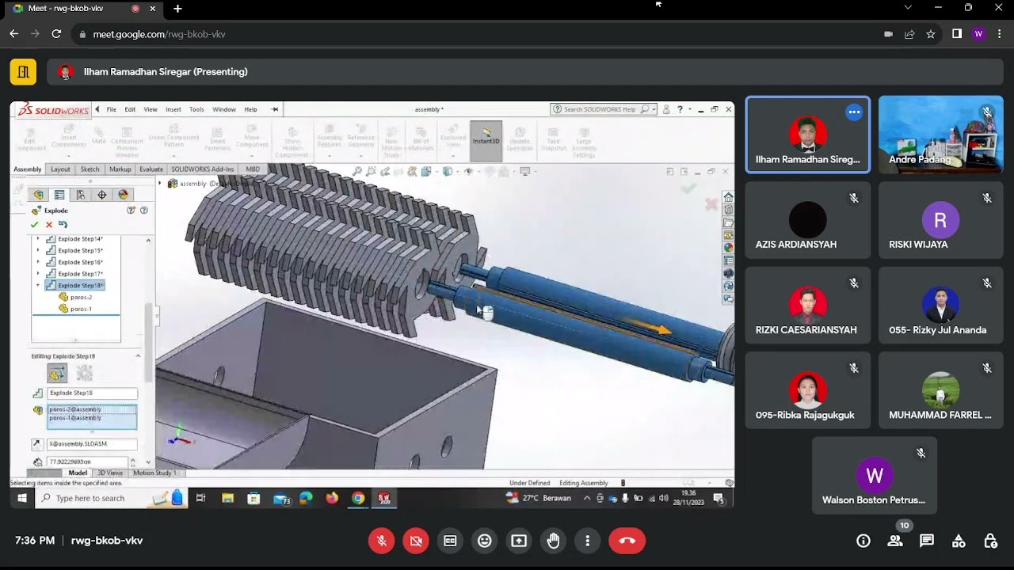
Task: Open the View Palette task pane icon
Action: tap(728, 235)
